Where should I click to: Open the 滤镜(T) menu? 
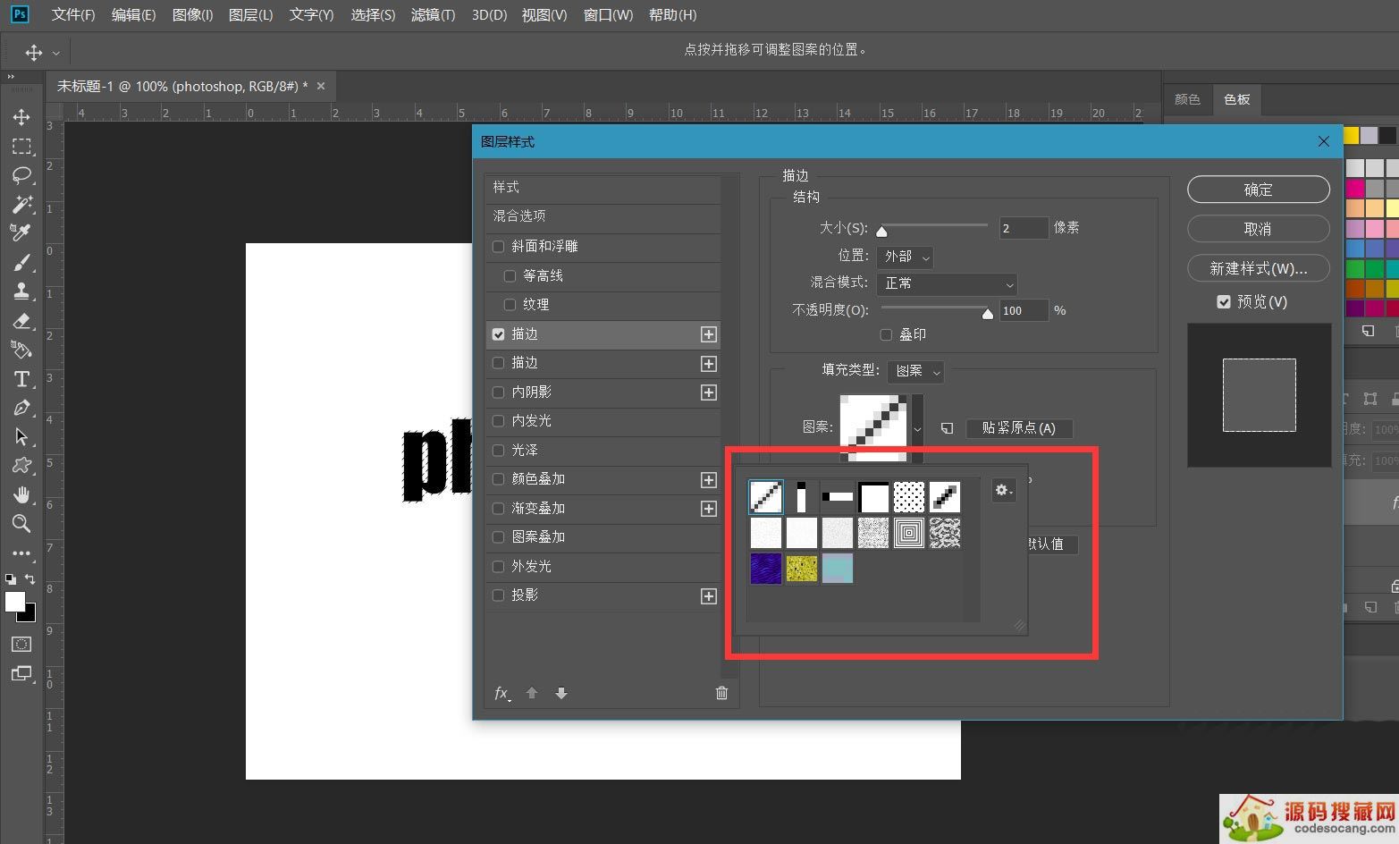pyautogui.click(x=433, y=15)
